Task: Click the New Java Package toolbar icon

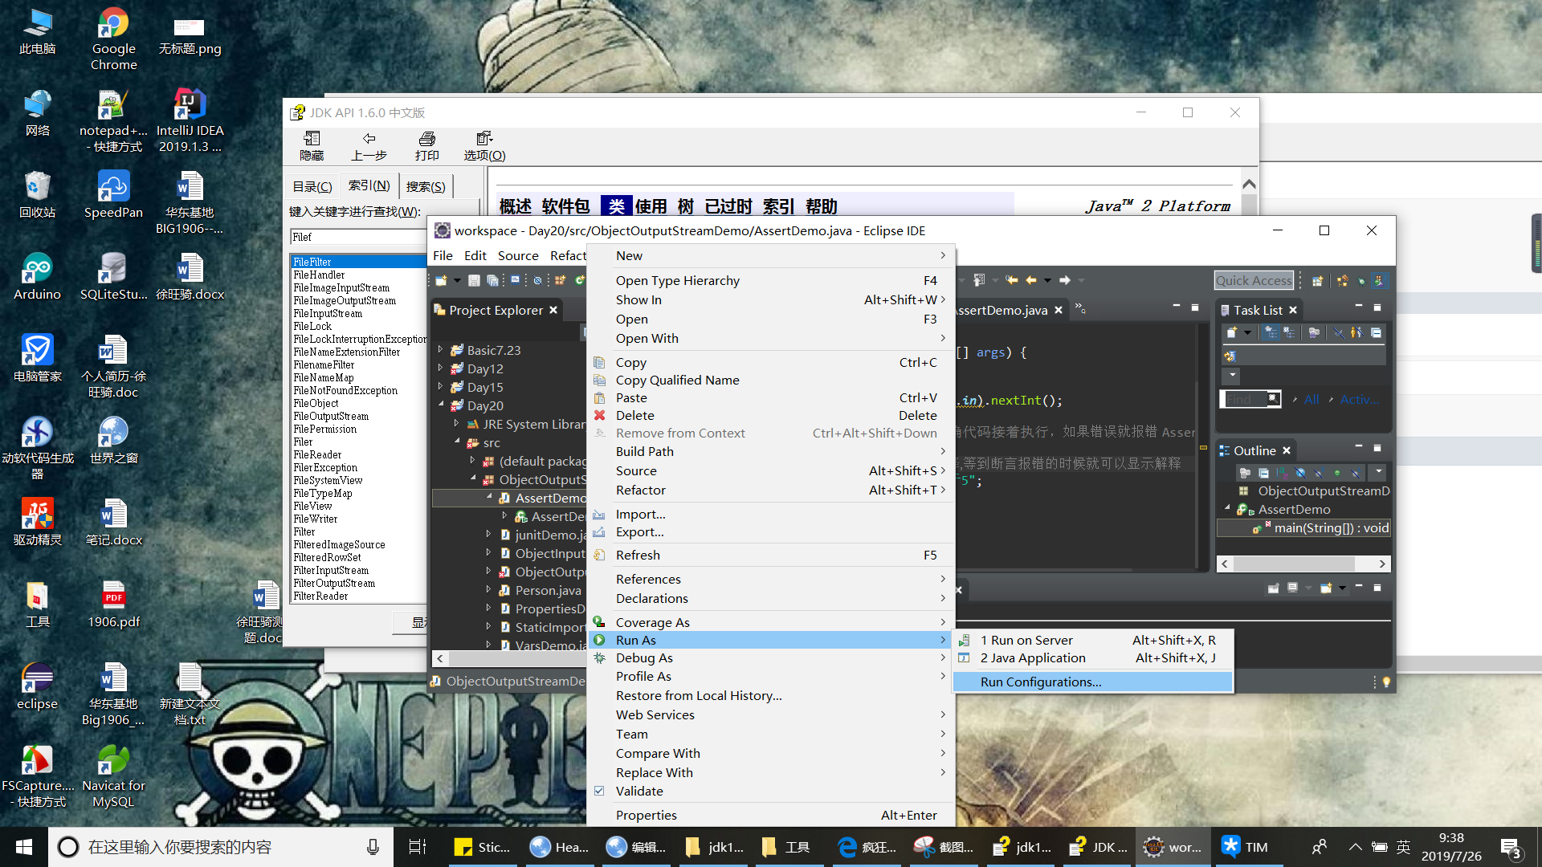Action: pos(560,280)
